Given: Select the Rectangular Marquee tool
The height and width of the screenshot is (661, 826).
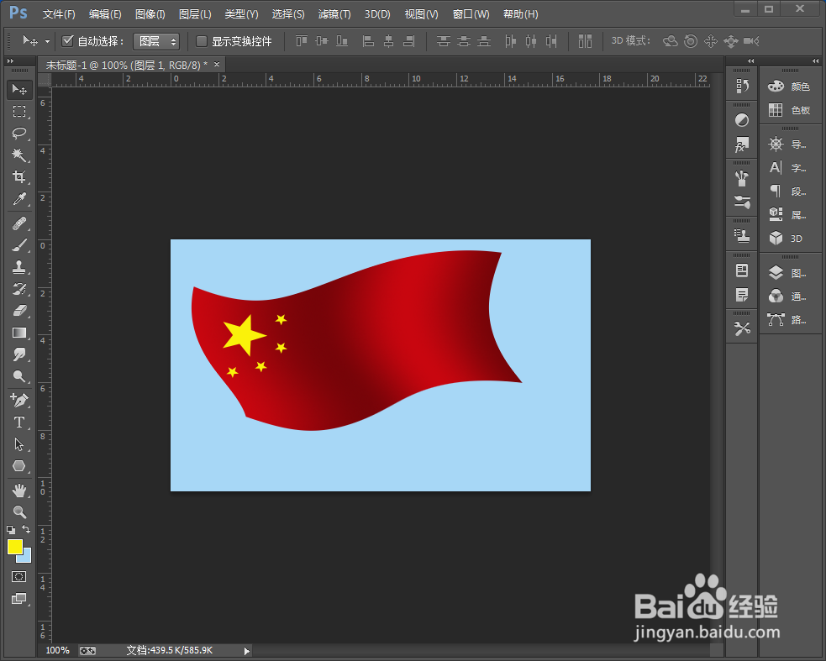Looking at the screenshot, I should click(x=19, y=111).
